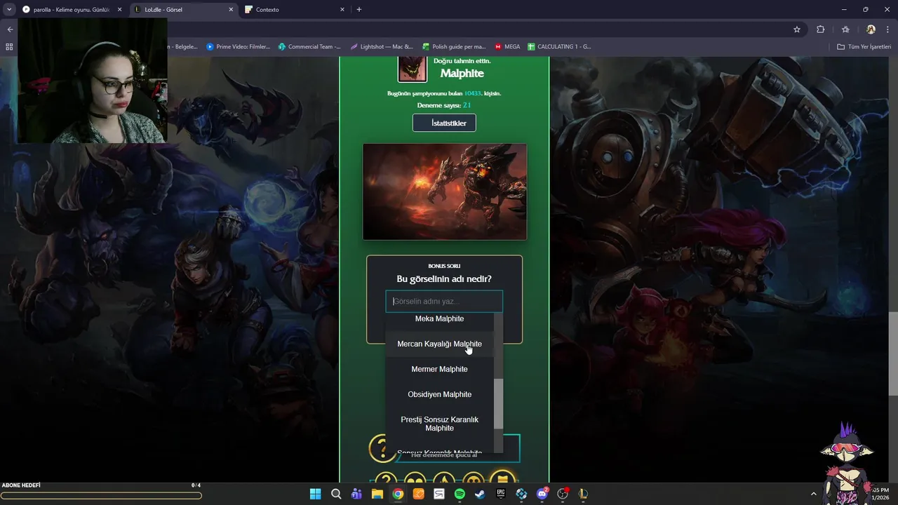Open Spotify from the taskbar
The width and height of the screenshot is (898, 505).
click(460, 494)
